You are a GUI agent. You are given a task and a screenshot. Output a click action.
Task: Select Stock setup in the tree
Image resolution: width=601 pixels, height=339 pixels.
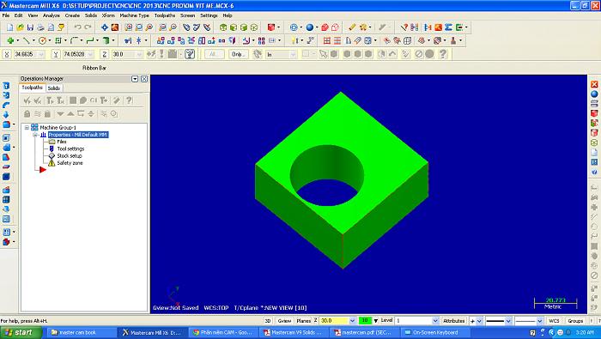tap(70, 156)
